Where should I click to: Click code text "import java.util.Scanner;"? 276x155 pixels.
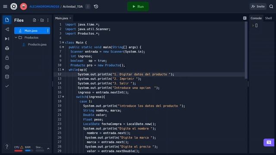pyautogui.click(x=88, y=29)
